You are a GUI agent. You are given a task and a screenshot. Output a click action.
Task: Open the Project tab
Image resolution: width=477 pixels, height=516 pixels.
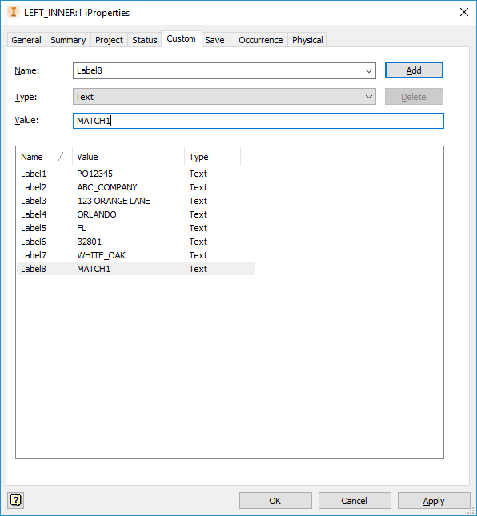tap(109, 40)
